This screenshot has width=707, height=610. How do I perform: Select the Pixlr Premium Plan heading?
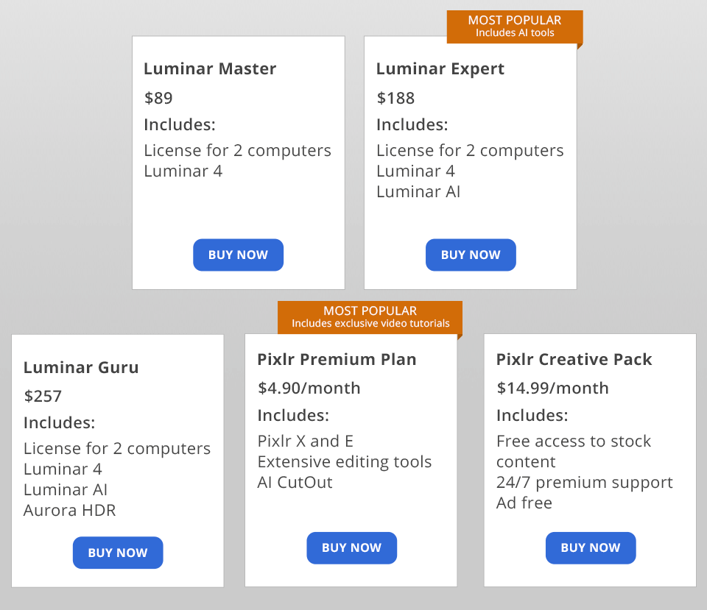click(337, 360)
